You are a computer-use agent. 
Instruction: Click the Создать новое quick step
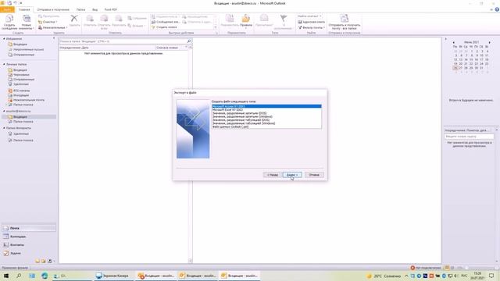coord(165,27)
